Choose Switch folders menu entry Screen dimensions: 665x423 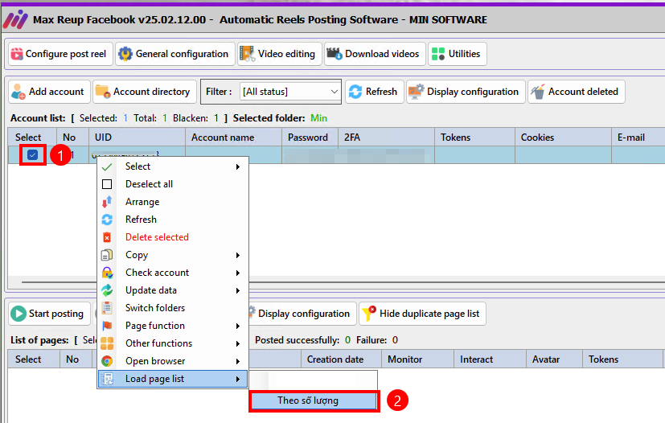coord(173,307)
